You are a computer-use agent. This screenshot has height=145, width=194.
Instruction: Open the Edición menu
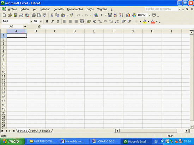click(25, 9)
